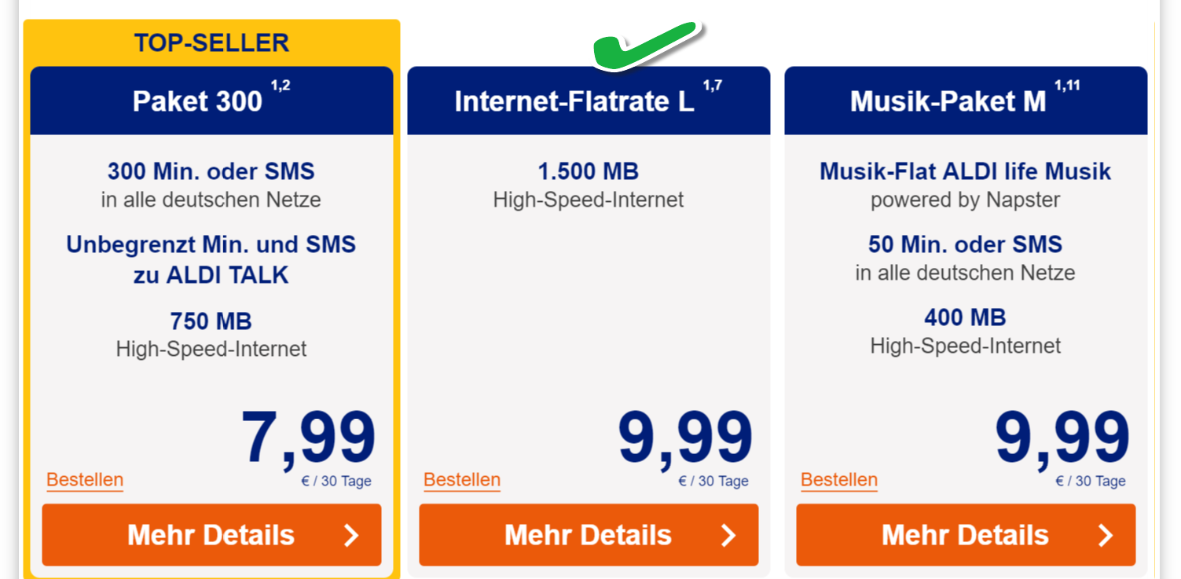Follow the Bestellen link under Internet-Flatrate L
Viewport: 1181px width, 579px height.
pos(462,480)
